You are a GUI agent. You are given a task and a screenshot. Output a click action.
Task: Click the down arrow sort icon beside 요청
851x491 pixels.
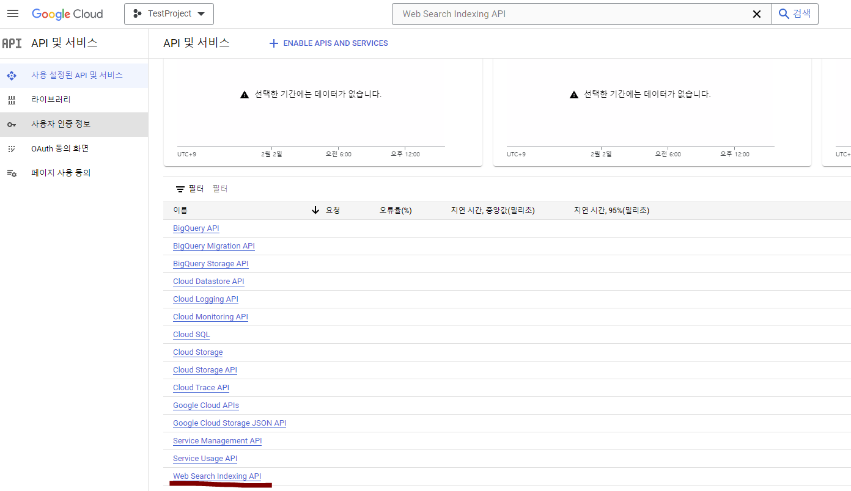tap(315, 210)
